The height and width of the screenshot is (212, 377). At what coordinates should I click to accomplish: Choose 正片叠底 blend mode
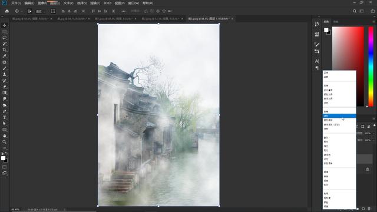tap(339, 90)
